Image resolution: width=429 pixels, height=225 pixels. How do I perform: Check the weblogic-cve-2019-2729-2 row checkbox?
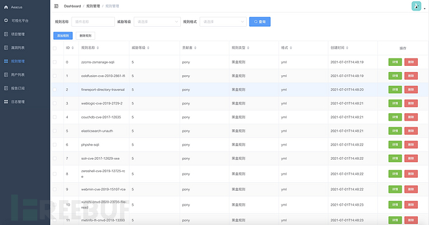[x=55, y=103]
